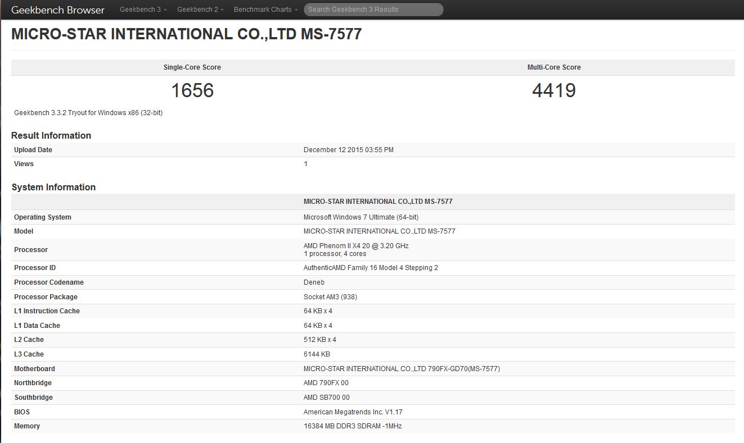744x443 pixels.
Task: Open the Benchmark Charts dropdown
Action: click(265, 10)
